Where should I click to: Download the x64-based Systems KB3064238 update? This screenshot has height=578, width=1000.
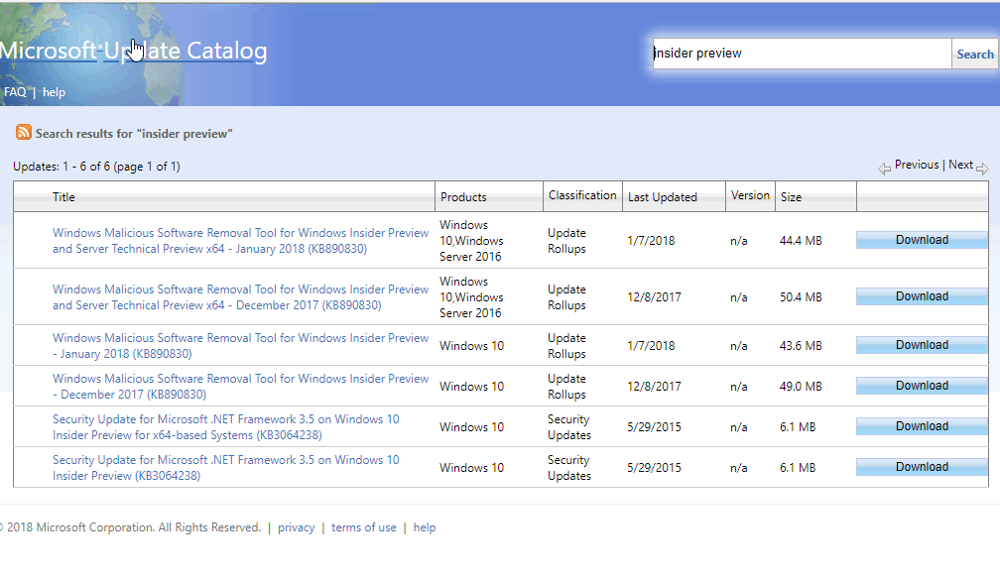click(x=922, y=426)
